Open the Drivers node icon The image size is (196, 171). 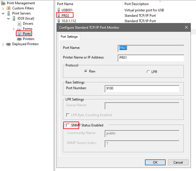pos(19,24)
